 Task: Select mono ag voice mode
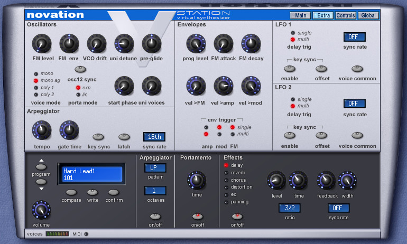coord(36,81)
